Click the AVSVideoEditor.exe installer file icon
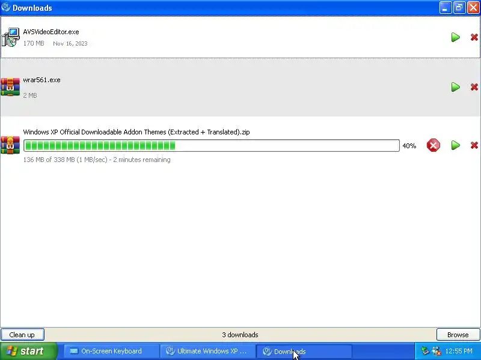481x360 pixels. coord(10,37)
